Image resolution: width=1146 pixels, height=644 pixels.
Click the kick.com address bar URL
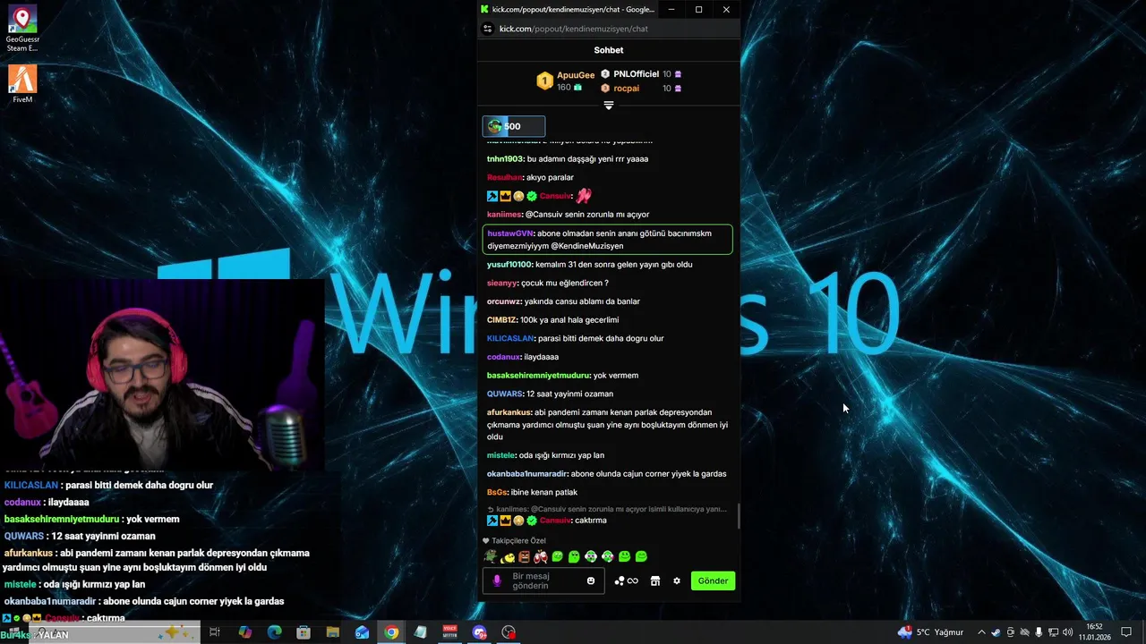(574, 29)
